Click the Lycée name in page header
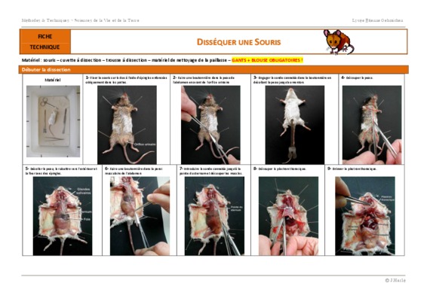The image size is (427, 301). tap(377, 20)
